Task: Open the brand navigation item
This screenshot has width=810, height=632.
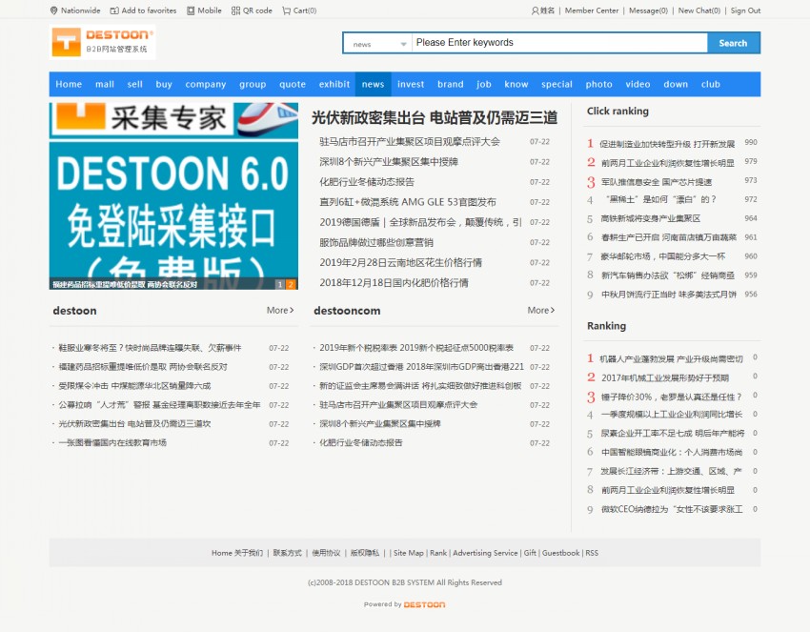Action: point(451,84)
